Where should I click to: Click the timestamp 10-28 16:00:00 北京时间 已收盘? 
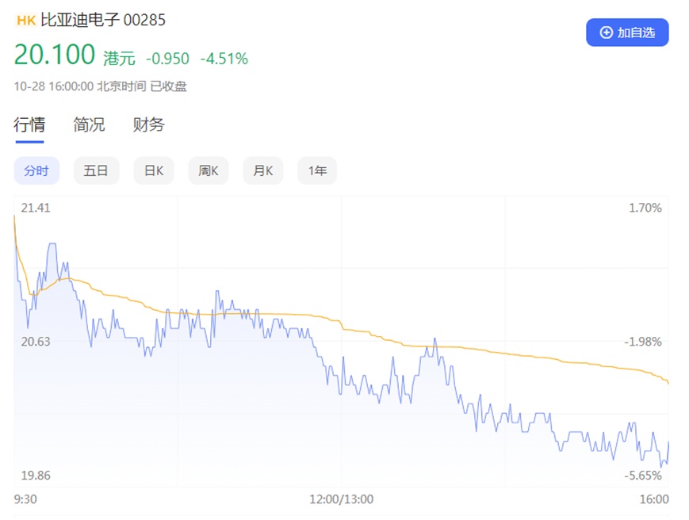100,86
